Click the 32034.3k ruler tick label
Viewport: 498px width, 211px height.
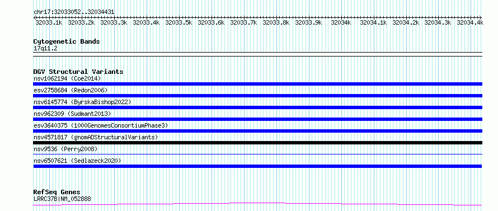point(438,22)
